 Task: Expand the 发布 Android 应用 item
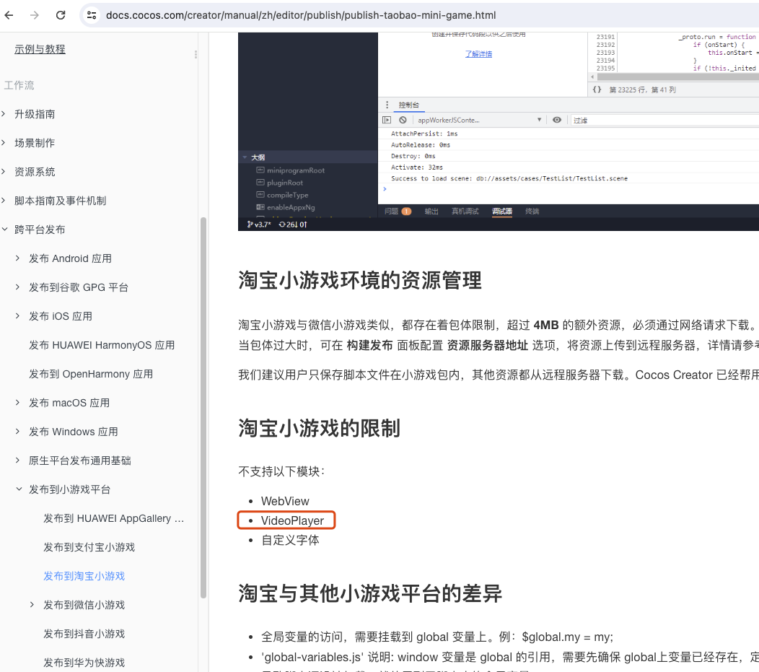click(x=17, y=258)
